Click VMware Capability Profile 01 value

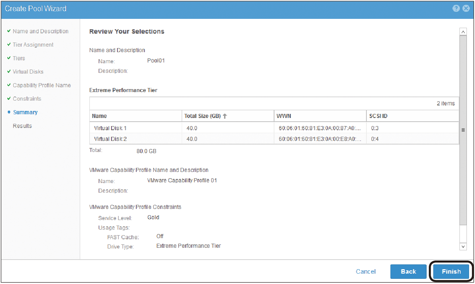click(x=182, y=180)
